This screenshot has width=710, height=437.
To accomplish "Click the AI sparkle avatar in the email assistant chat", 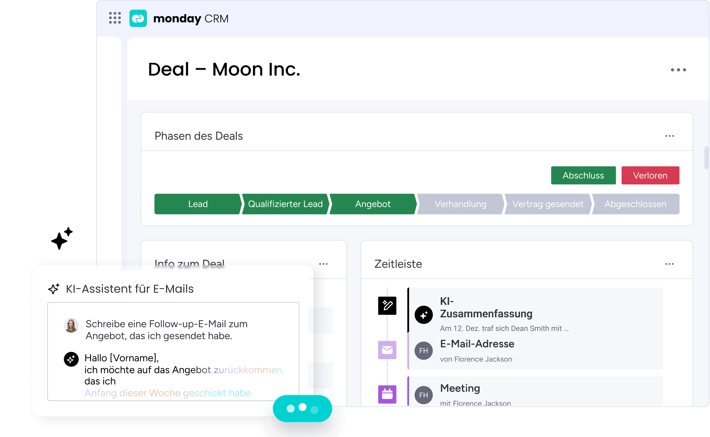I will (x=71, y=359).
